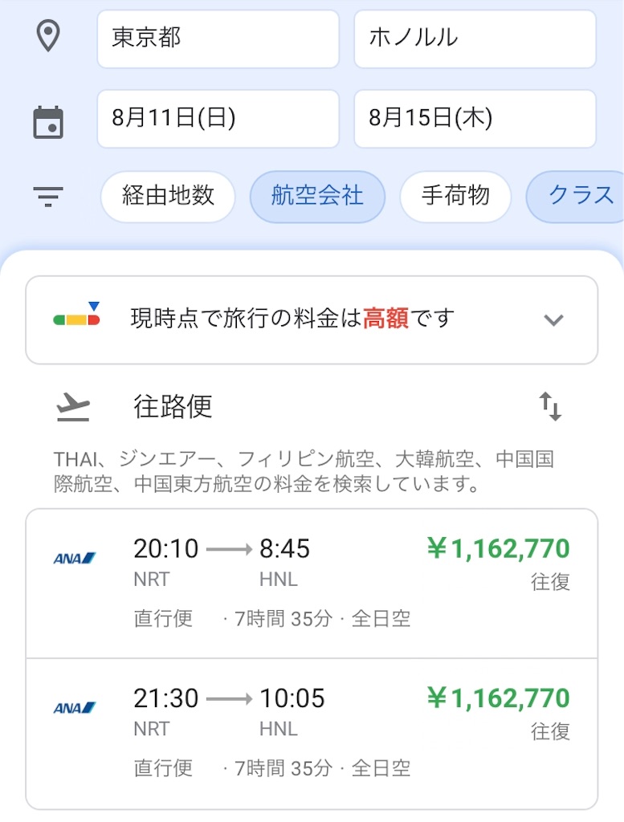Click the 現時点で旅行の料金は高額です banner
This screenshot has height=822, width=624.
(312, 319)
